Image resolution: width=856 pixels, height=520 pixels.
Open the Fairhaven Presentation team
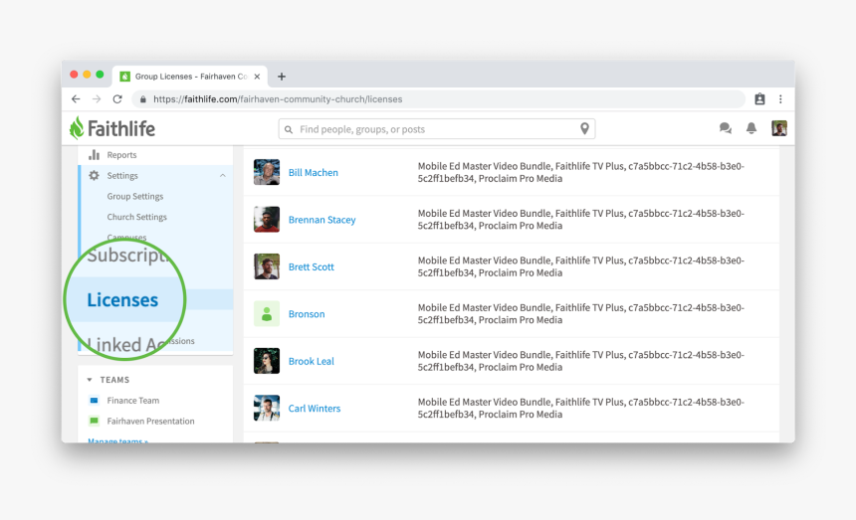point(150,421)
